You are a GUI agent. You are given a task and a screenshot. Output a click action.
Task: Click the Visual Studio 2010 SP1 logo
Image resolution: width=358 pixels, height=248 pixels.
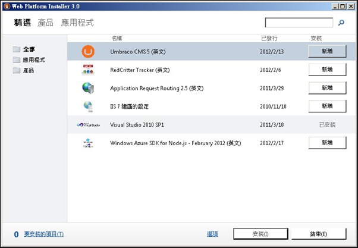(x=88, y=125)
